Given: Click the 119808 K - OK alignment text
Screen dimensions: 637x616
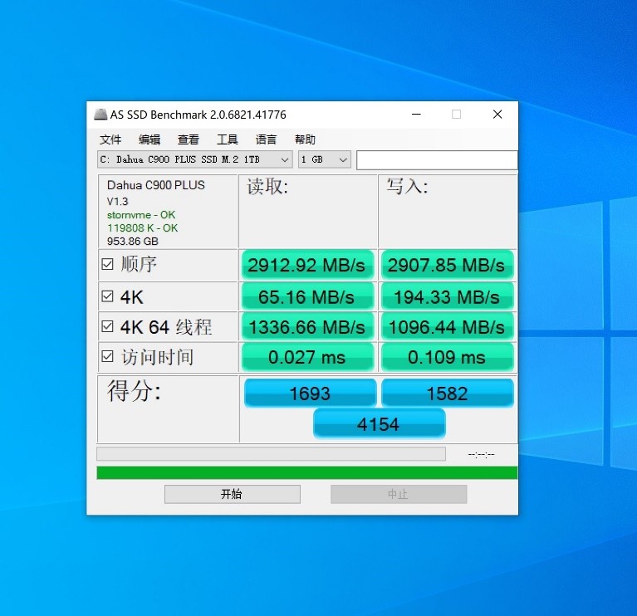Looking at the screenshot, I should (142, 227).
